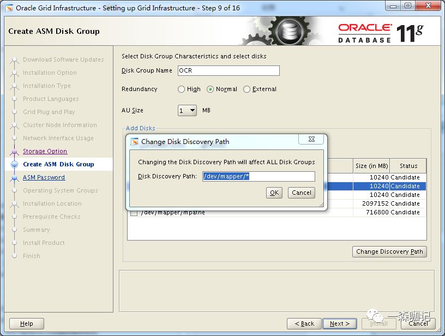Click the Disk Group Name field
This screenshot has width=445, height=336.
(228, 70)
